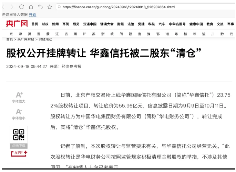
Task: Click the browser forward arrow
Action: pyautogui.click(x=12, y=7)
